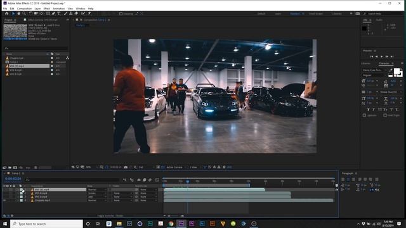Open the 1 View layout dropdown
The image size is (406, 228).
pyautogui.click(x=195, y=167)
